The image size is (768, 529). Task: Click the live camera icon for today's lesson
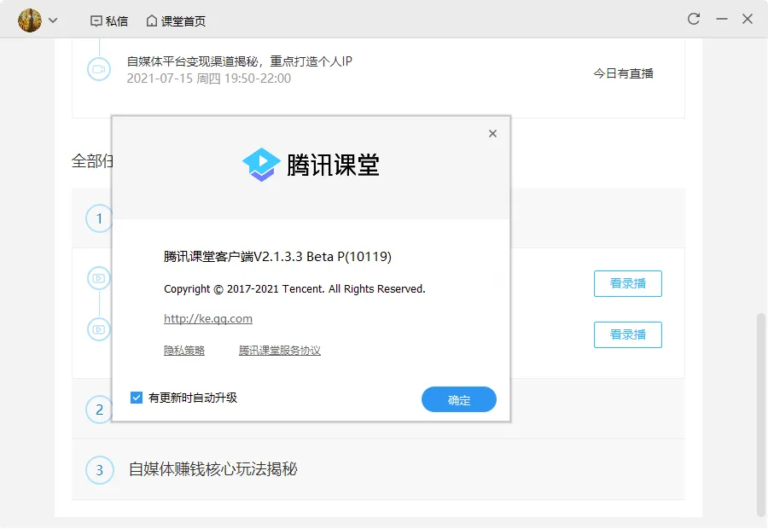99,69
